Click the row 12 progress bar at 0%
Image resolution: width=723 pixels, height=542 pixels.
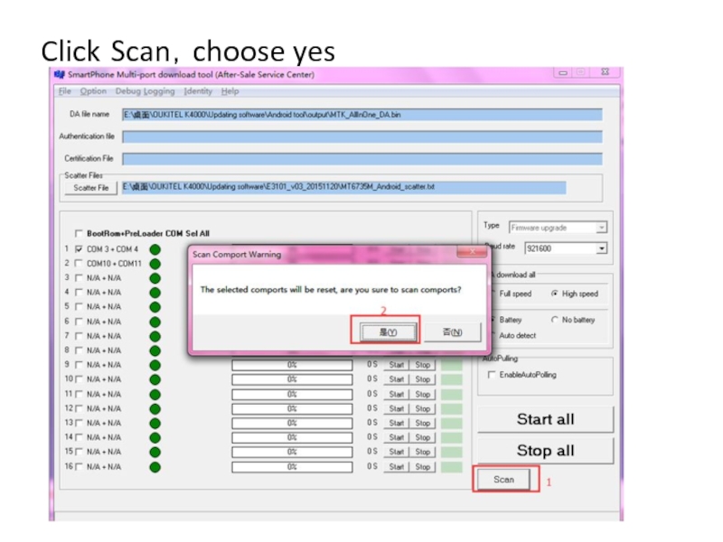click(x=292, y=409)
